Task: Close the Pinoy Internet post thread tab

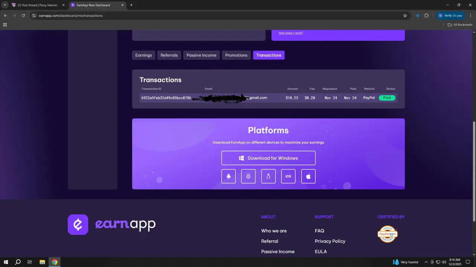Action: point(63,5)
